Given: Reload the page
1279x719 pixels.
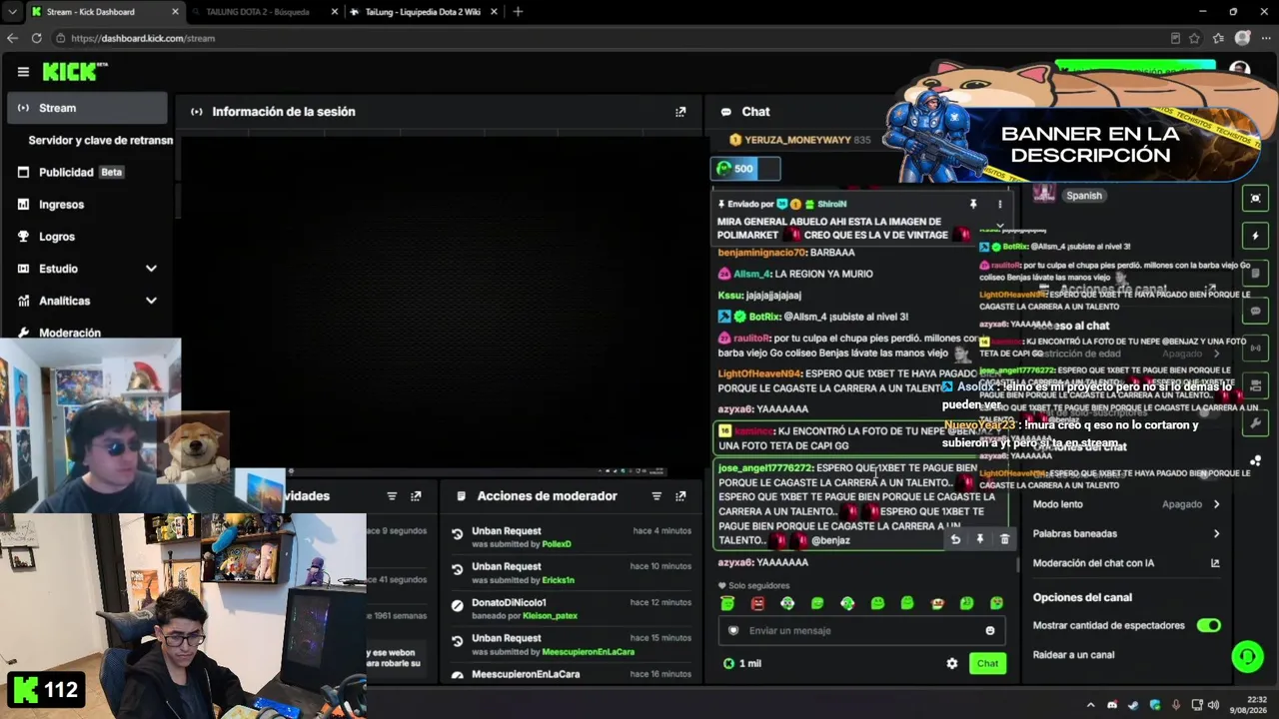Looking at the screenshot, I should (36, 38).
